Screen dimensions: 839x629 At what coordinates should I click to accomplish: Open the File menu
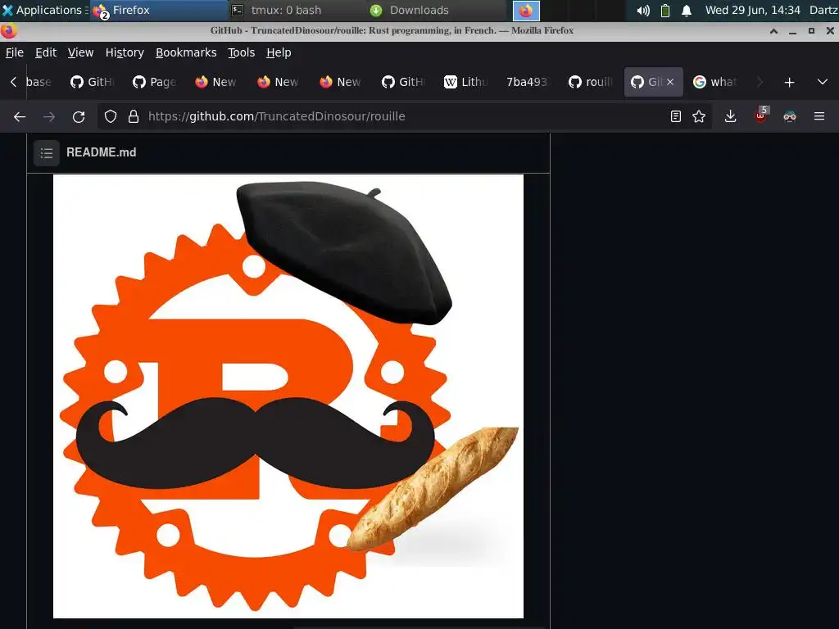tap(15, 52)
